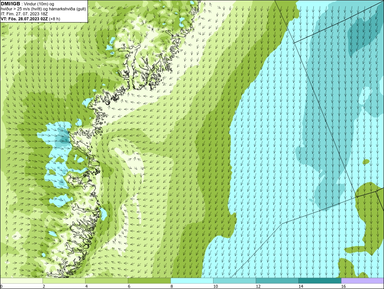This screenshot has width=384, height=289.
Task: Click the 14–16 m/s dark teal legend swatch
Action: 320,281
